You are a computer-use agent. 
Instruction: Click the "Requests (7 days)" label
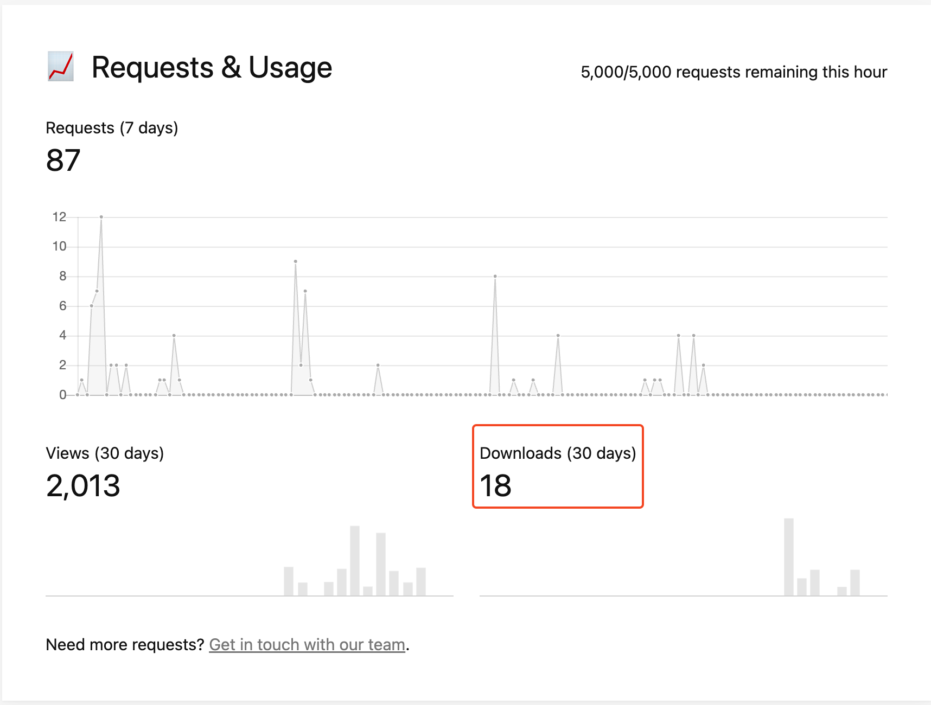112,128
